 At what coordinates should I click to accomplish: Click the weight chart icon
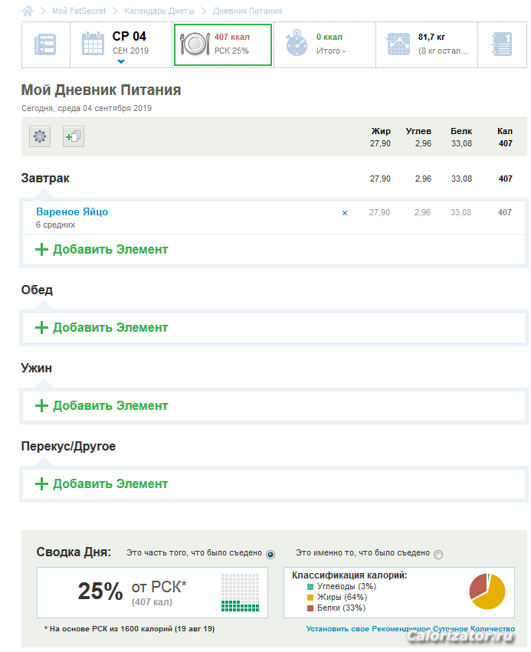398,44
